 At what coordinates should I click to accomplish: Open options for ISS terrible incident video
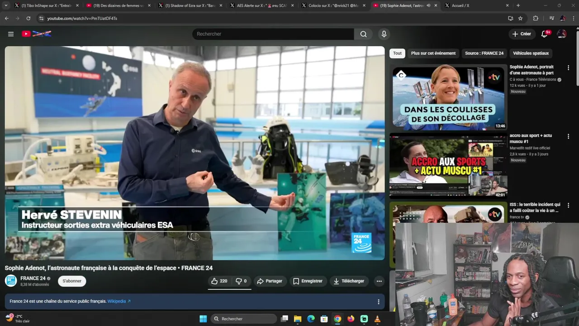(x=568, y=205)
